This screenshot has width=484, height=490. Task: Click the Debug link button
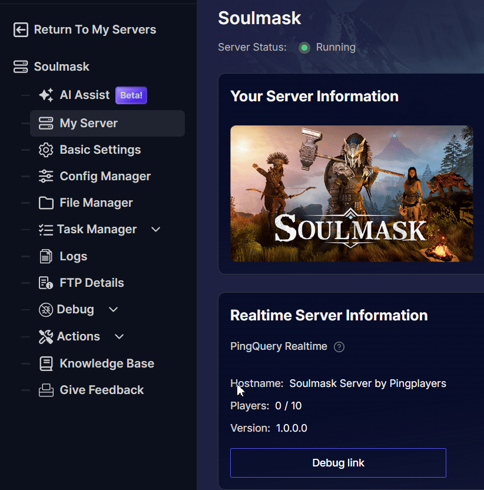click(338, 463)
